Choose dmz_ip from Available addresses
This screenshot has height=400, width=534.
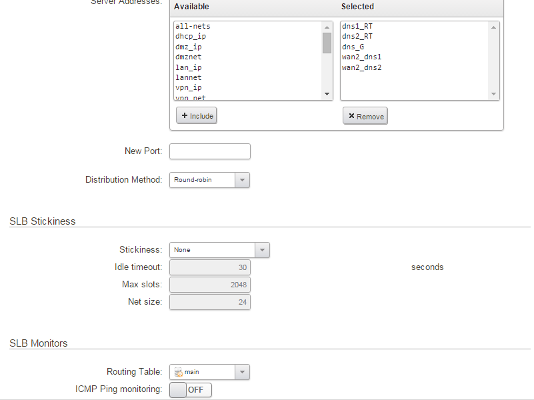188,47
